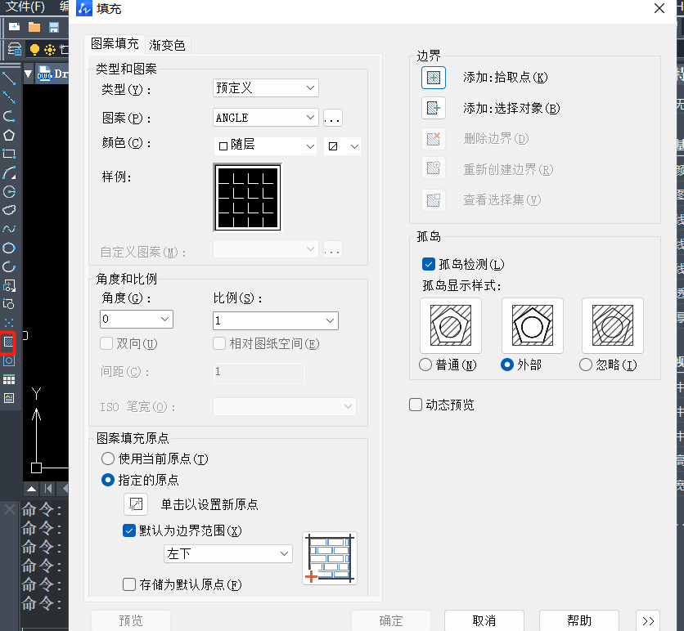Select the 外部 island style radio

(507, 365)
